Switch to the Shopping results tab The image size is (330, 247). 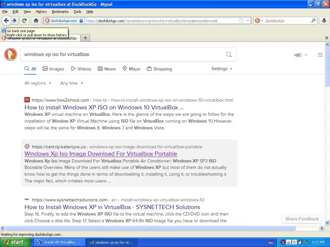[x=159, y=69]
